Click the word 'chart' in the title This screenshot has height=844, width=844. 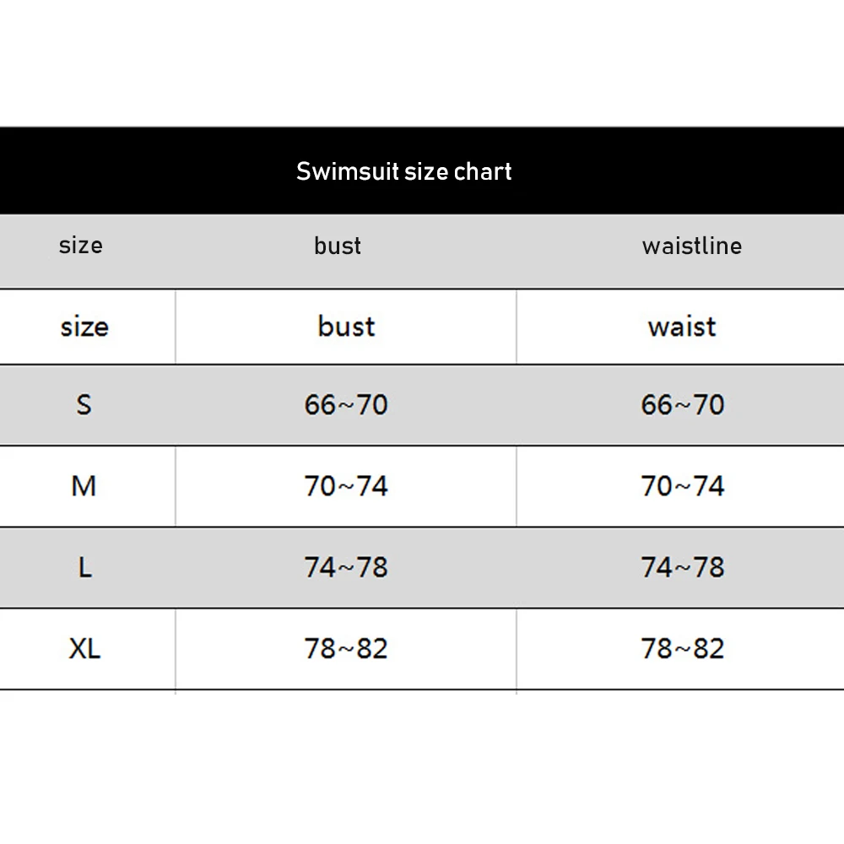[483, 171]
